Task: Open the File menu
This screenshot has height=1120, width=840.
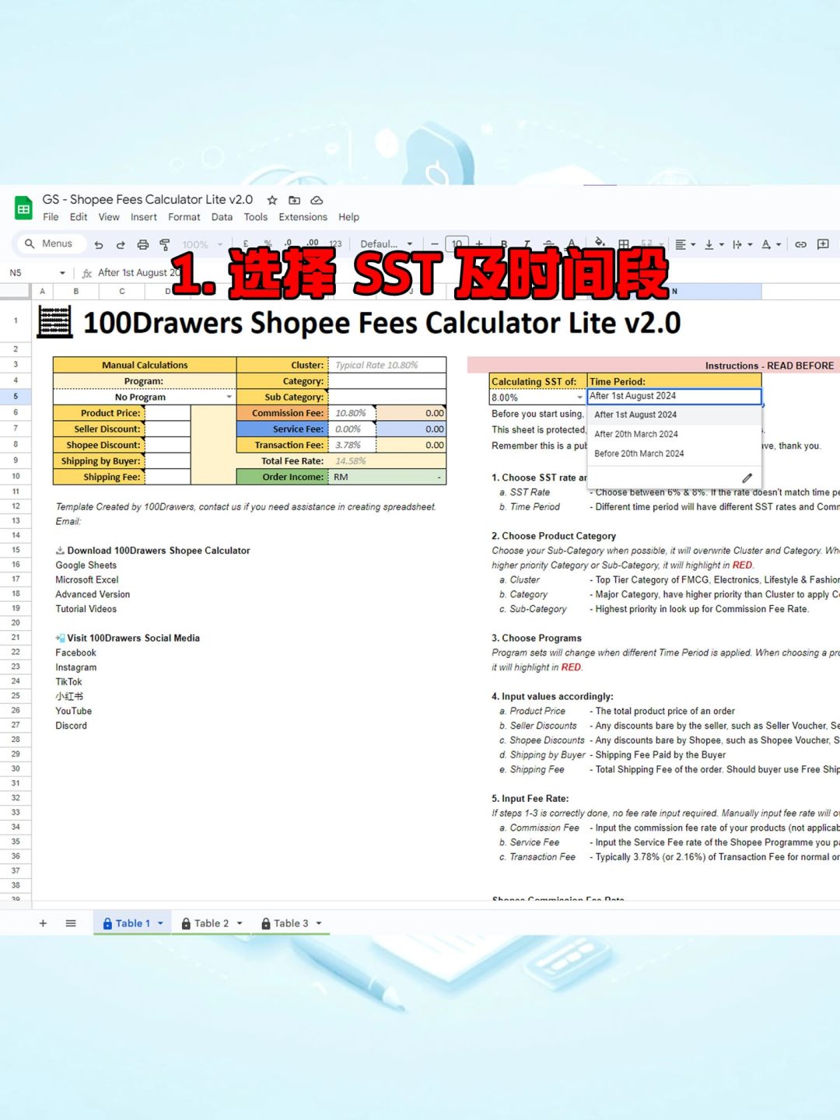Action: (x=51, y=217)
